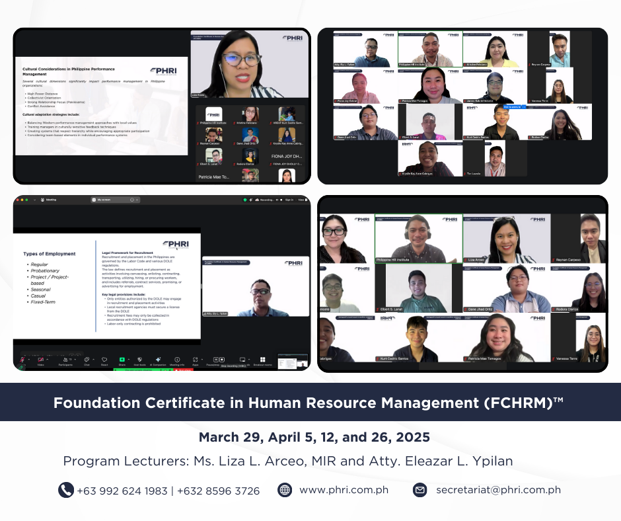Open the www.phri.com.ph link
This screenshot has height=521, width=621.
coord(344,490)
